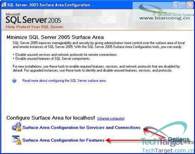Click the Disable unused features of SQL Server bullet
195x154 pixels.
[51, 58]
